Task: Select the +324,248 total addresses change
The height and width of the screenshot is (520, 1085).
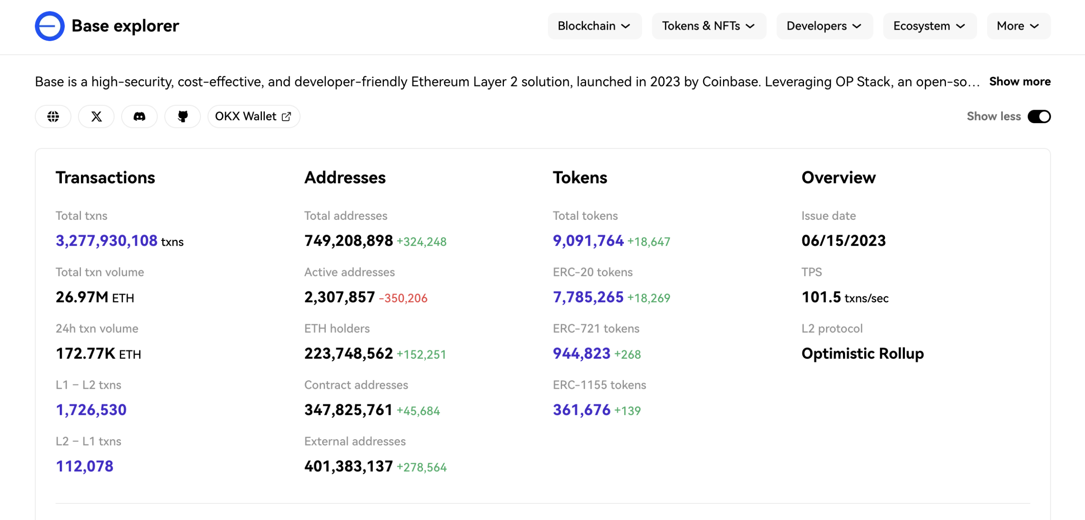Action: click(421, 242)
